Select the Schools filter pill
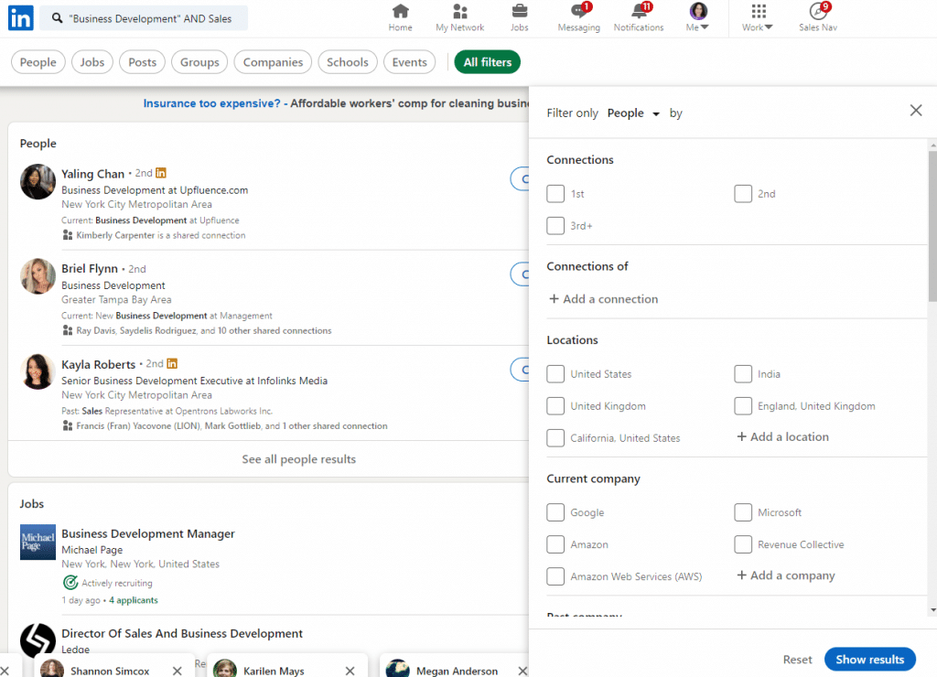 (x=347, y=62)
